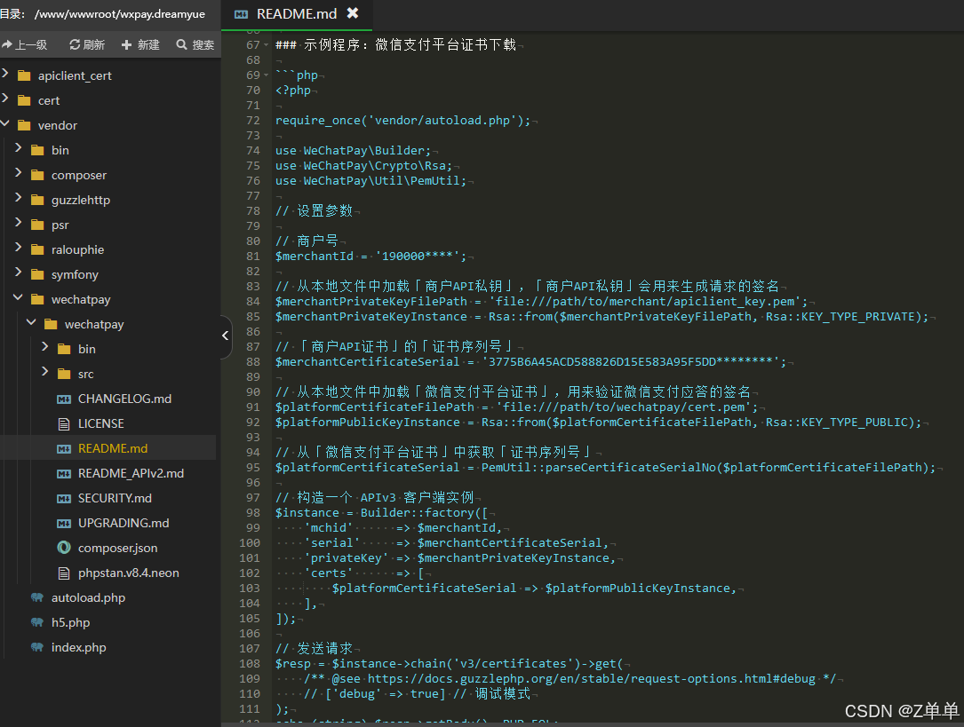Screen dimensions: 964x727
Task: Expand the cert folder chevron
Action: [5, 99]
